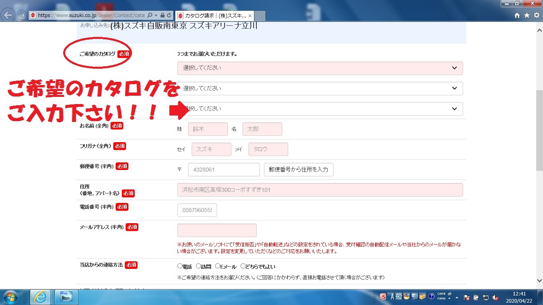Open favorites with the star icon

point(527,15)
